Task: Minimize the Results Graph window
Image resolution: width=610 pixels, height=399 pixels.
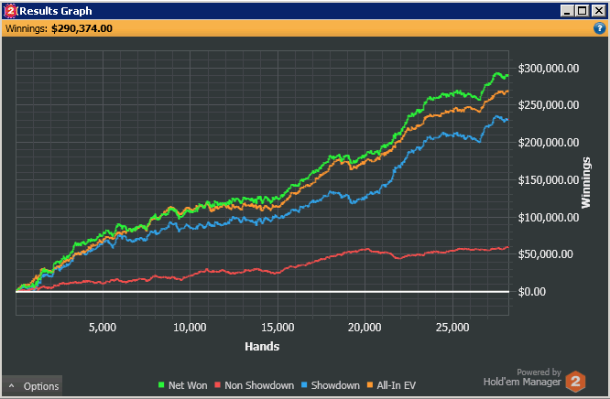Action: [567, 10]
